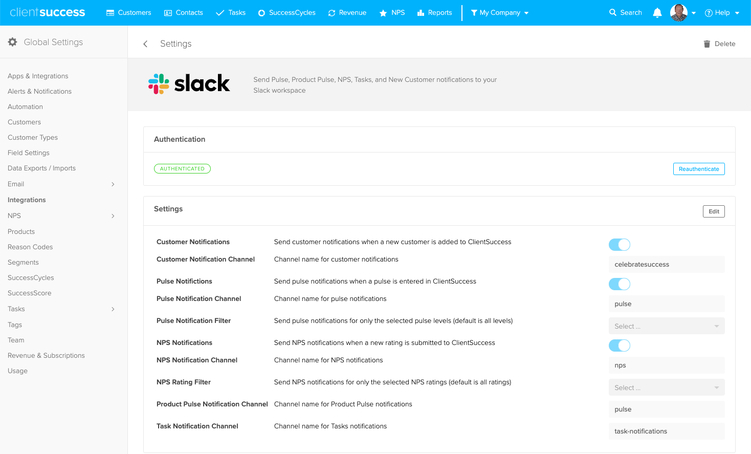Click the celebratesuccess channel field
The height and width of the screenshot is (454, 751).
tap(667, 265)
